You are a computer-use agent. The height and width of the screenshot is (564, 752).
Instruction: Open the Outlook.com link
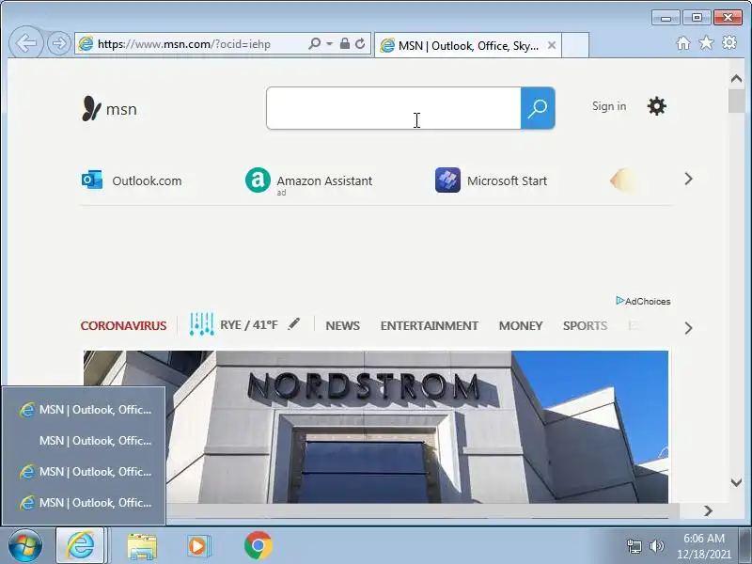coord(147,180)
